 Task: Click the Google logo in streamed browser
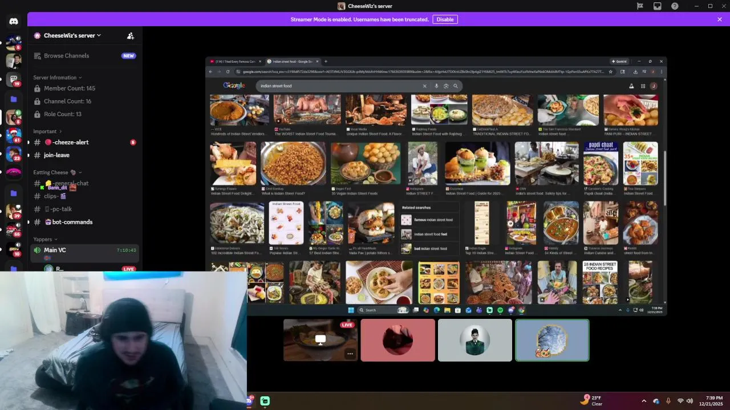click(234, 85)
